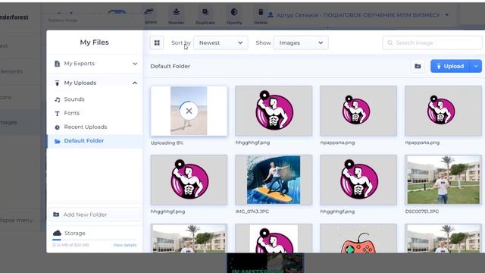Open Text in the background left menu
Image resolution: width=485 pixels, height=273 pixels.
pyautogui.click(x=20, y=45)
